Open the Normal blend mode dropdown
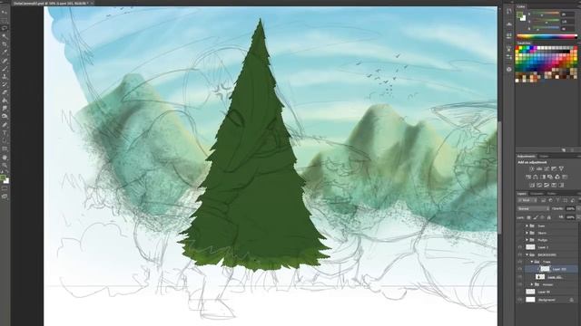 coord(533,209)
